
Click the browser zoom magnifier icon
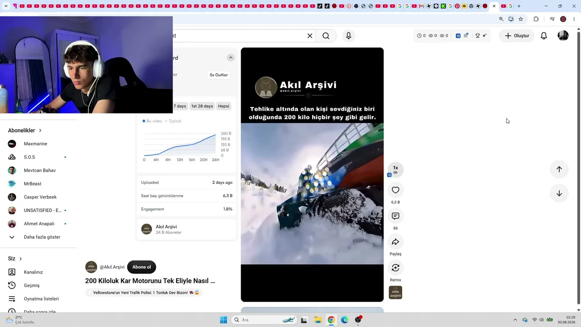[501, 19]
